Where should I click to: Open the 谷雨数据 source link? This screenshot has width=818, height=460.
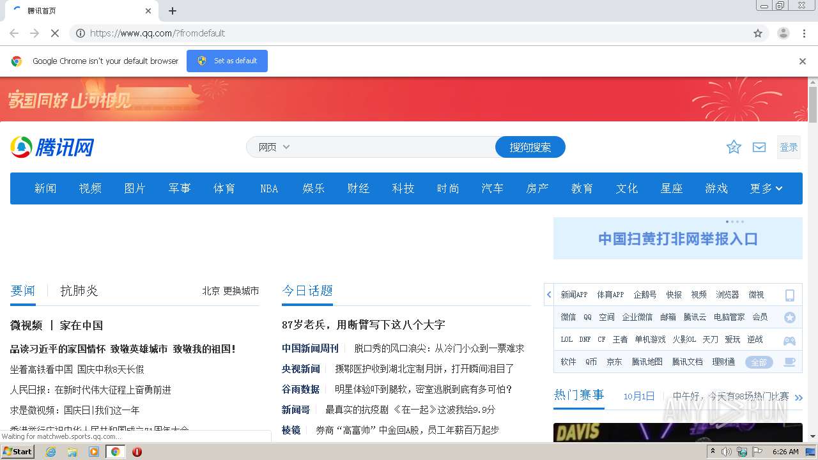pos(300,389)
